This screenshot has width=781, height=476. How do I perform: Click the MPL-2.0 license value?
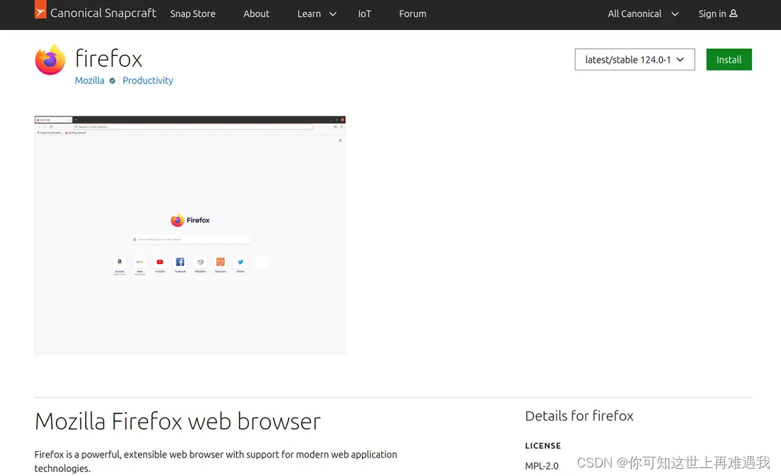541,465
